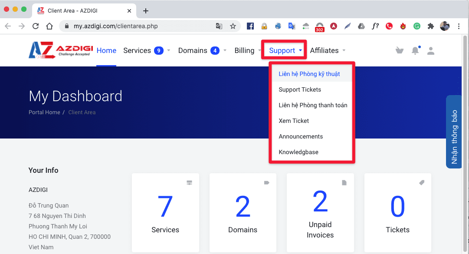The width and height of the screenshot is (469, 254).
Task: Click the Portal Home breadcrumb link
Action: (x=44, y=112)
